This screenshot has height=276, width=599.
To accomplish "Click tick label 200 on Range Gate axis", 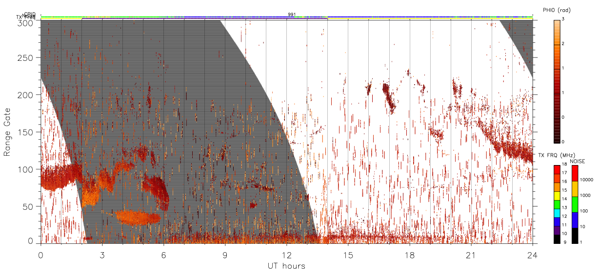I will (26, 95).
